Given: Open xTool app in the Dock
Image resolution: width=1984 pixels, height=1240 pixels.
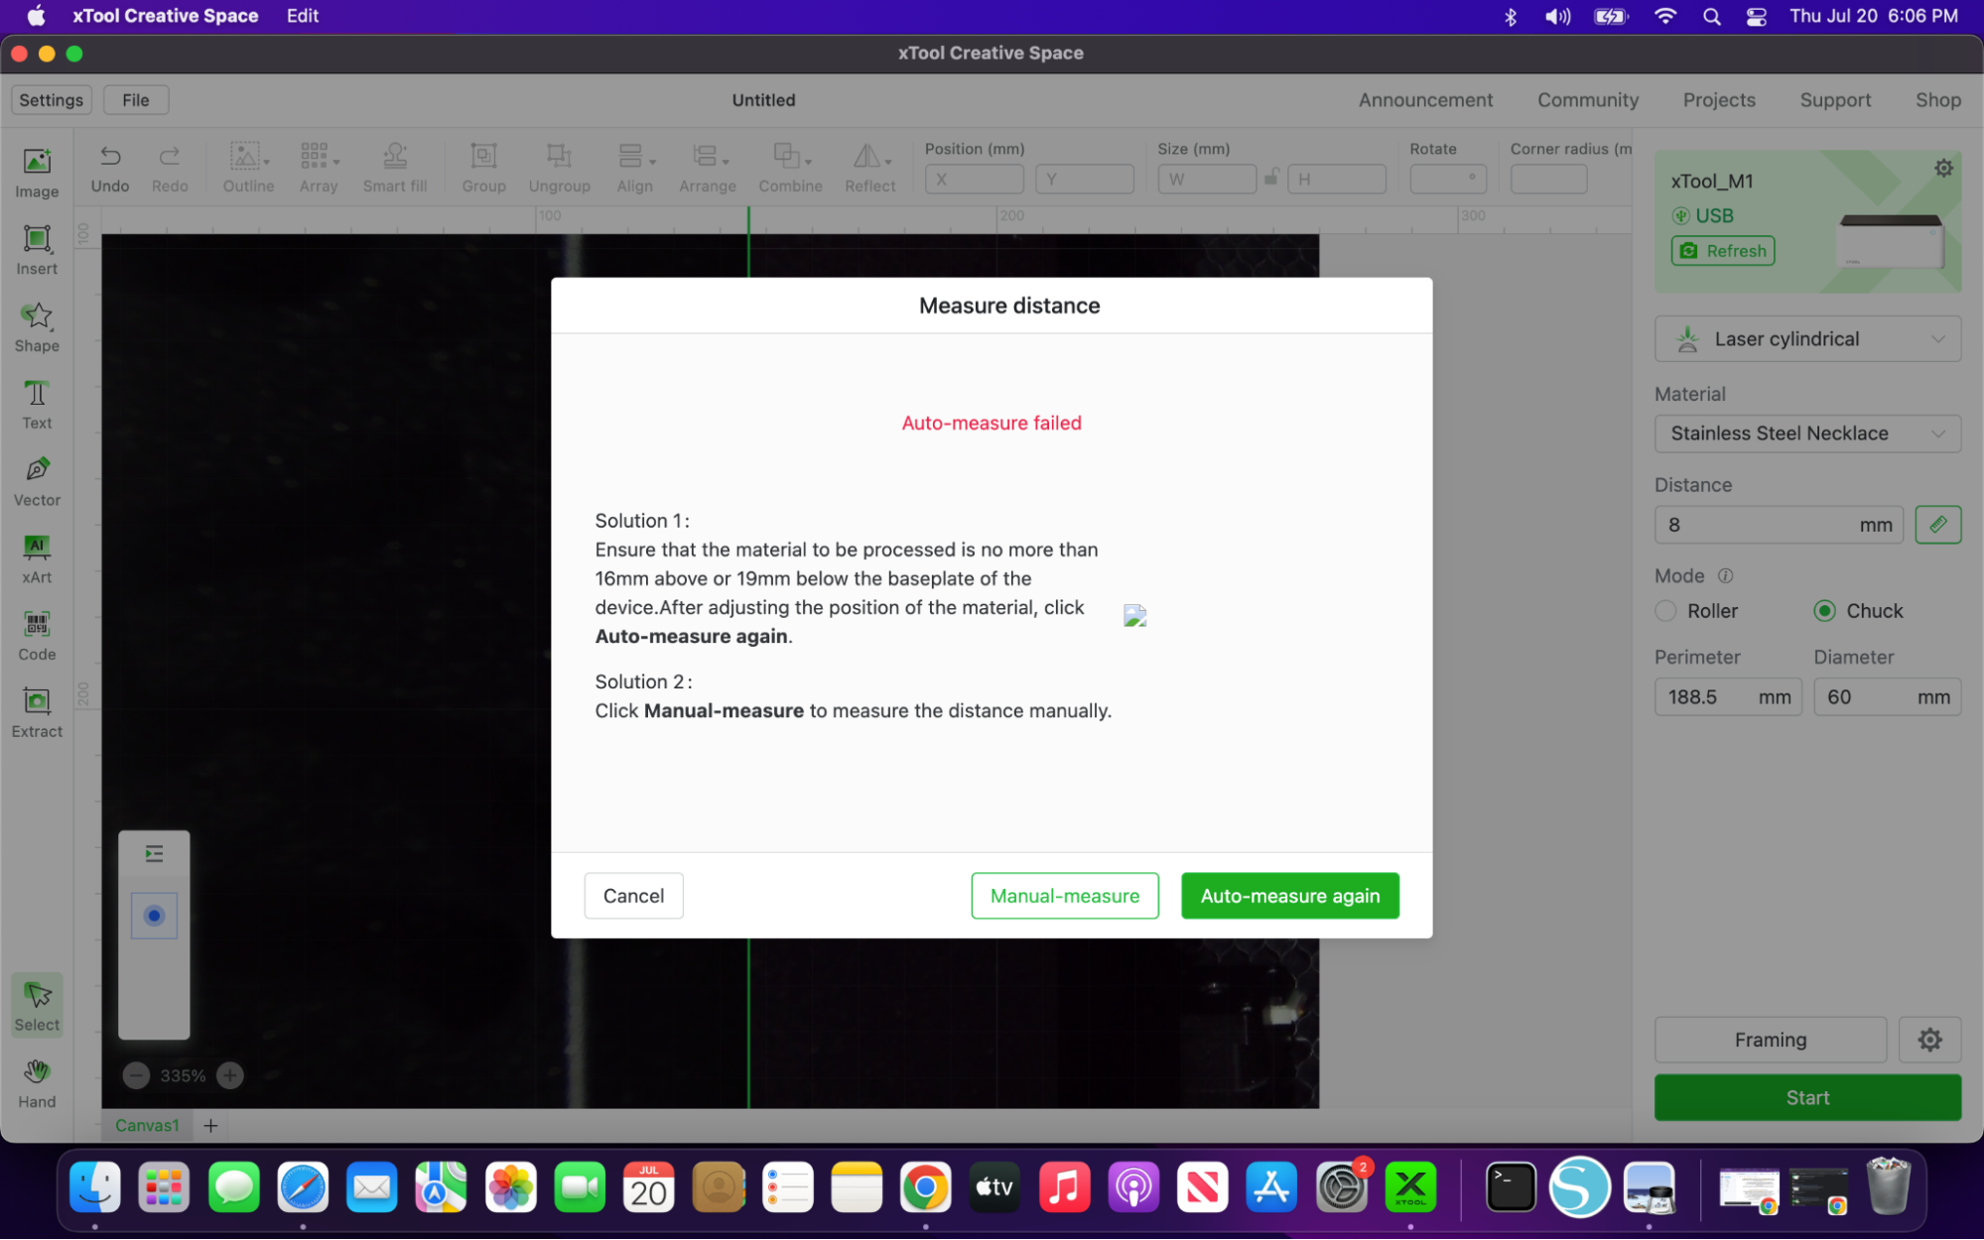Looking at the screenshot, I should tap(1410, 1186).
